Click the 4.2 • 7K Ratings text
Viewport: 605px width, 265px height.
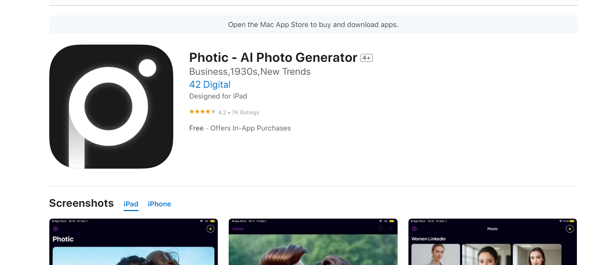[239, 113]
